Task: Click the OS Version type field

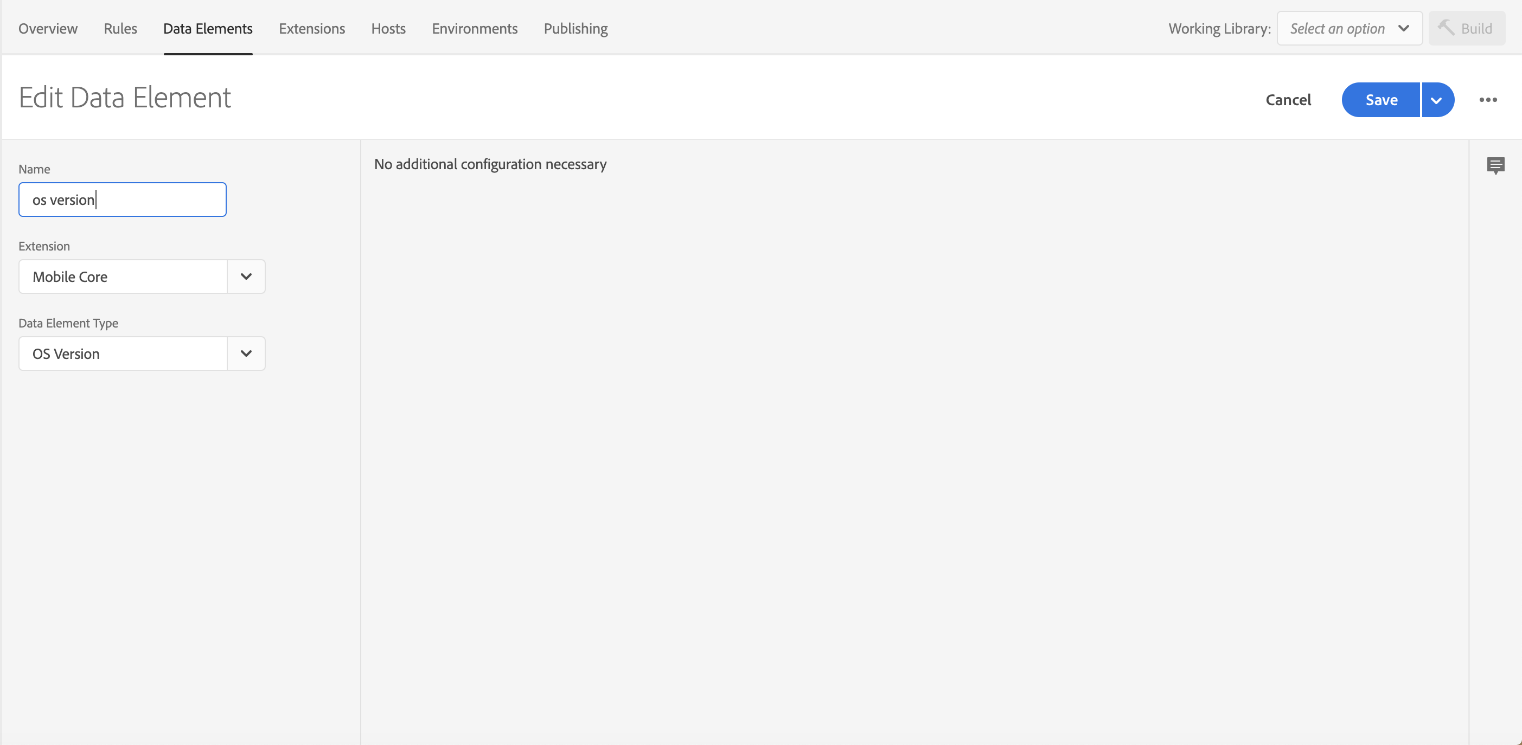Action: coord(124,354)
